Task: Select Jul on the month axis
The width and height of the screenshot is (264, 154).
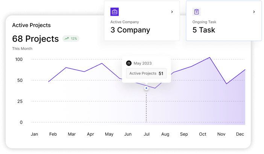Action: point(147,134)
